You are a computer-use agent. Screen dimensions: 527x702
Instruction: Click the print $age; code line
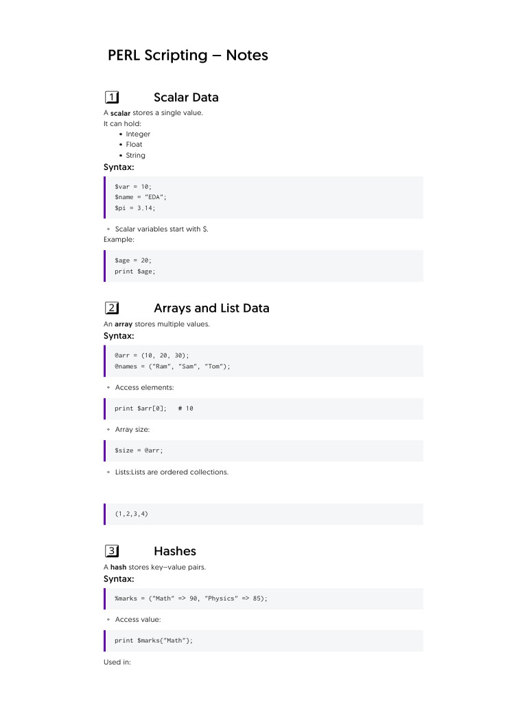click(x=135, y=271)
